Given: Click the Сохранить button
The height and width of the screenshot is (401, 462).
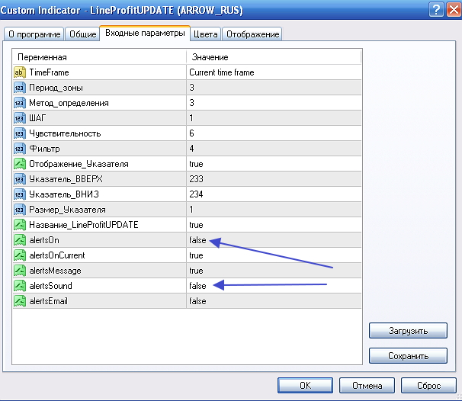Looking at the screenshot, I should (408, 355).
